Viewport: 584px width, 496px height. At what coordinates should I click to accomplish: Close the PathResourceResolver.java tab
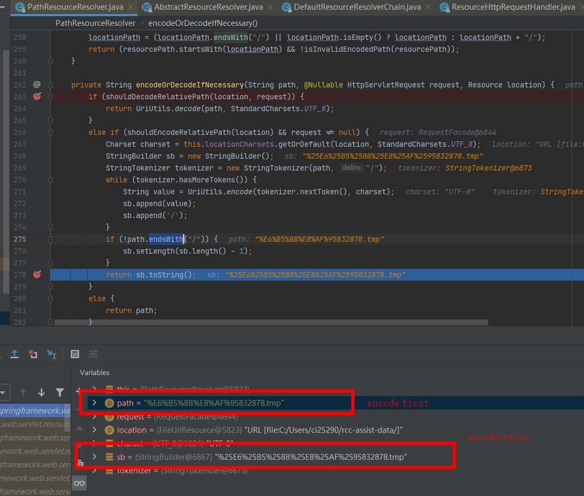pos(131,7)
